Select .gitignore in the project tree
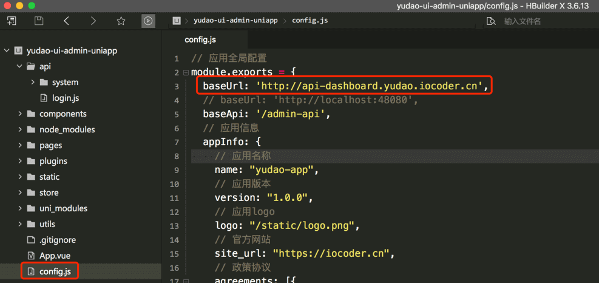Screen dimensions: 599x283 point(57,240)
